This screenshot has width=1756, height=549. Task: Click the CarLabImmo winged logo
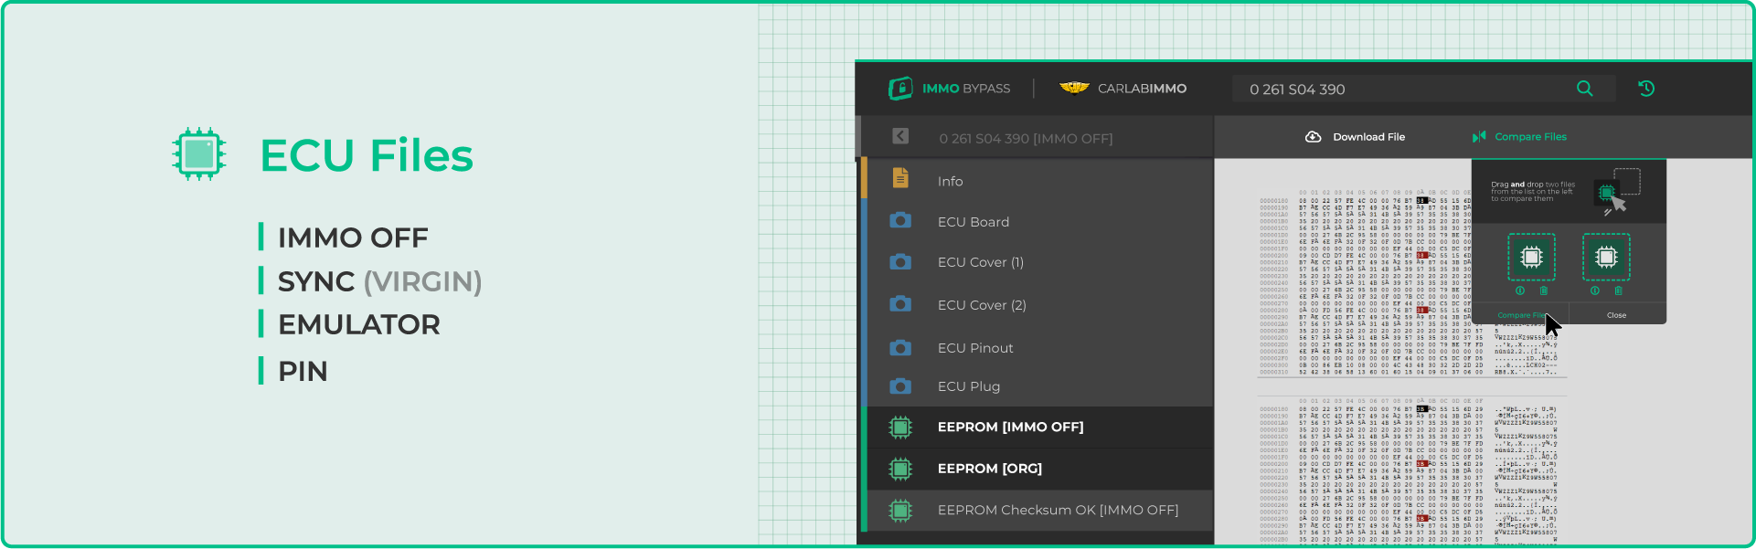[x=1074, y=89]
